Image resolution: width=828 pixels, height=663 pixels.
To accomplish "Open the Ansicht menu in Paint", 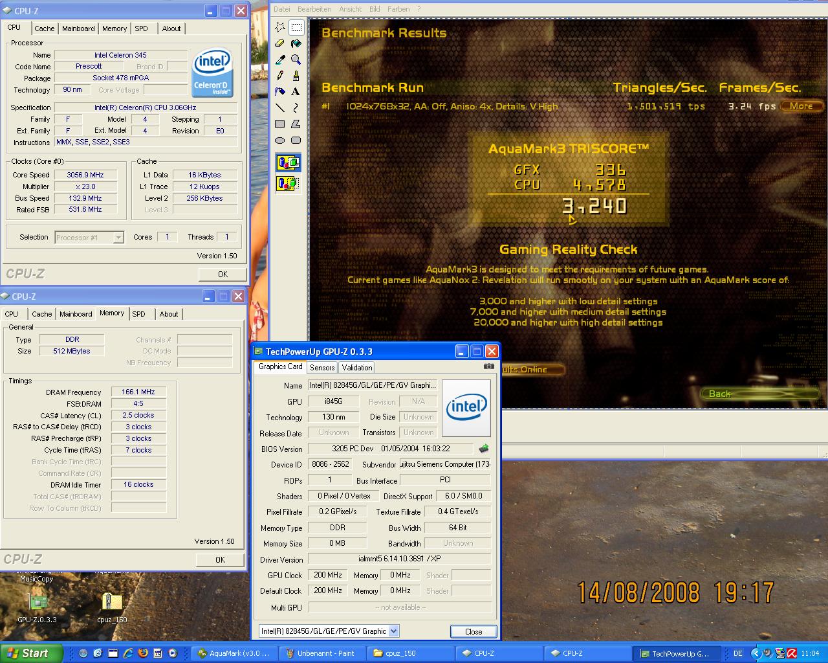I will pos(351,9).
